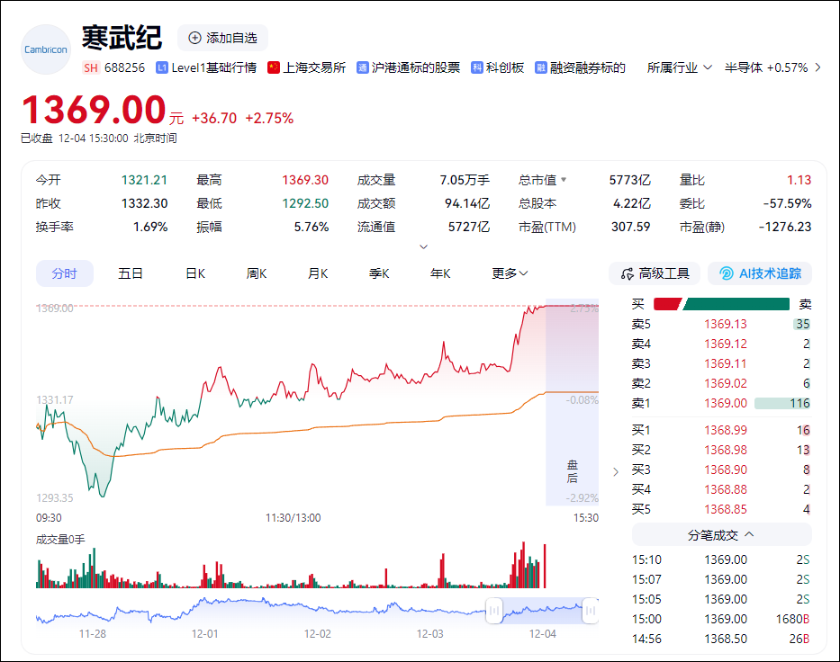Click 买5 price 1368.85
Viewport: 840px width, 662px height.
pyautogui.click(x=726, y=509)
